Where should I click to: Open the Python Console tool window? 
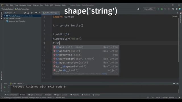61,95
